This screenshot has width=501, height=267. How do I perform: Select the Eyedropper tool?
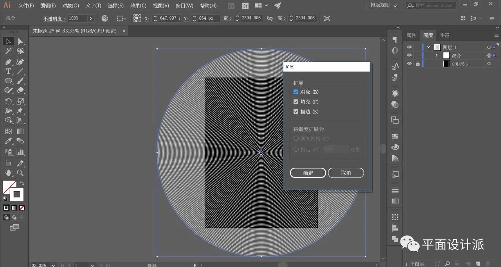[8, 141]
